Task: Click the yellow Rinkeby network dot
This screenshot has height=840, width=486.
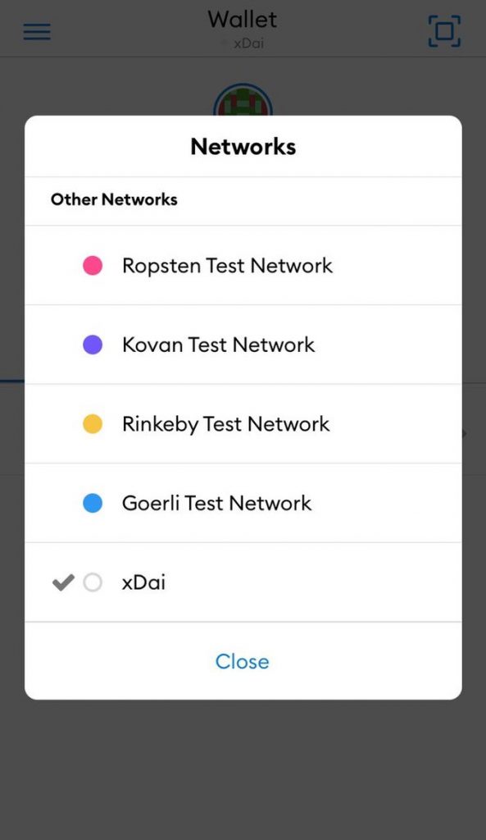Action: 93,424
